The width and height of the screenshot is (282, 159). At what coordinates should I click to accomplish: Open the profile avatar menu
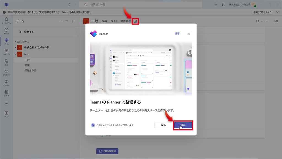tap(254, 4)
